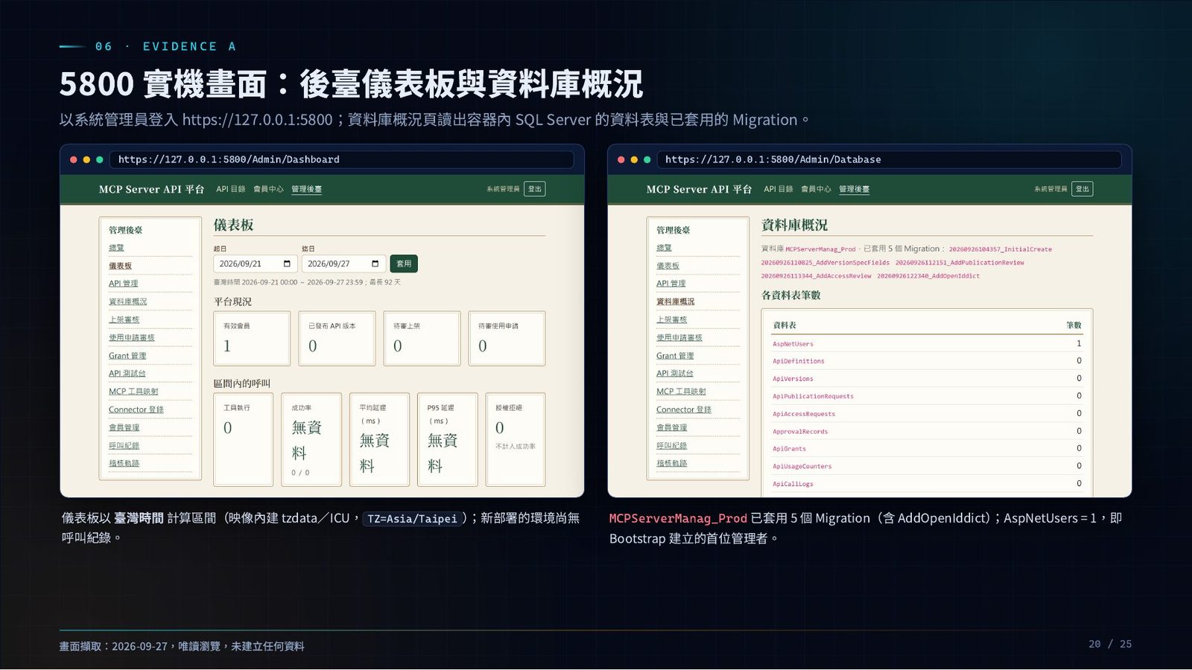Click MCP Server API 平台 brand in Database window
Image resolution: width=1192 pixels, height=670 pixels.
point(699,189)
